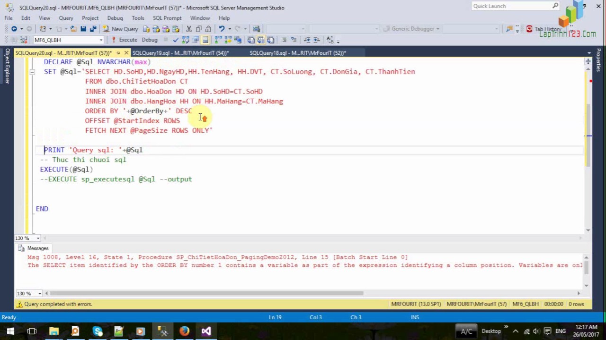
Task: Click the Navigate Backward arrow icon
Action: point(14,29)
